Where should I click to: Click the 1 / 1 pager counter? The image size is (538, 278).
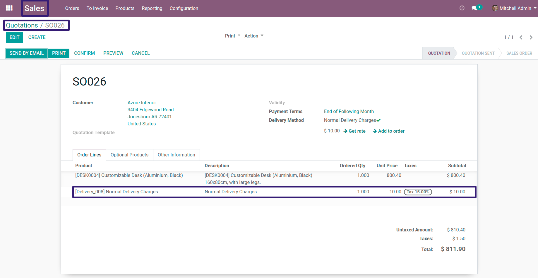click(509, 37)
